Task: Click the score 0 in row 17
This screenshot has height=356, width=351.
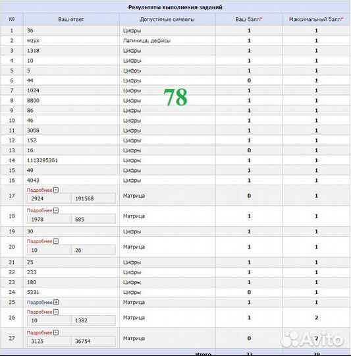Action: [249, 196]
